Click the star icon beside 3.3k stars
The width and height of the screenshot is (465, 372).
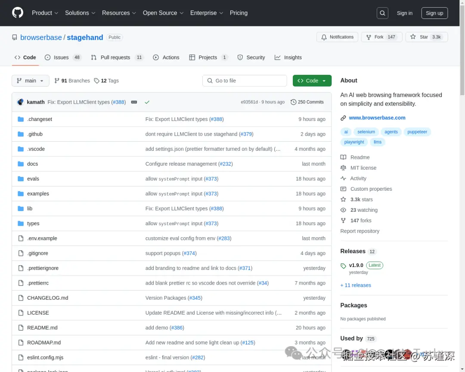pyautogui.click(x=343, y=199)
